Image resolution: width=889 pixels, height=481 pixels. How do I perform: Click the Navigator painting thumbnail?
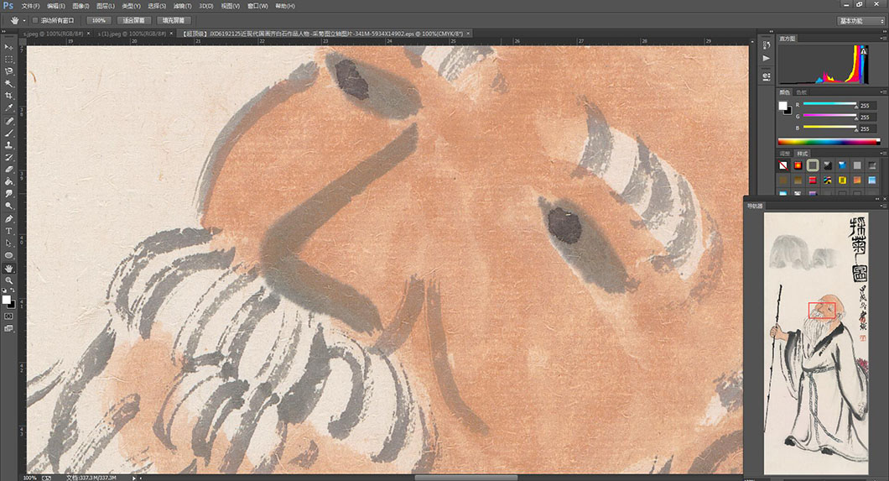816,343
